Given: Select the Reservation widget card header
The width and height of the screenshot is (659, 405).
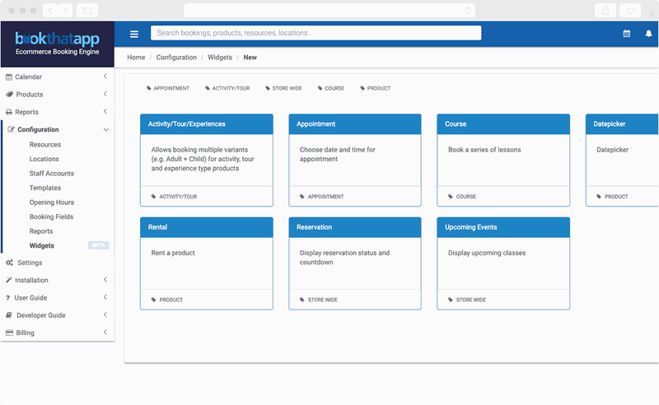Looking at the screenshot, I should pos(355,227).
